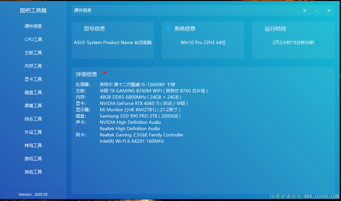Click ASUS System Product Name 台式电脑 text
This screenshot has width=341, height=201.
click(x=113, y=42)
